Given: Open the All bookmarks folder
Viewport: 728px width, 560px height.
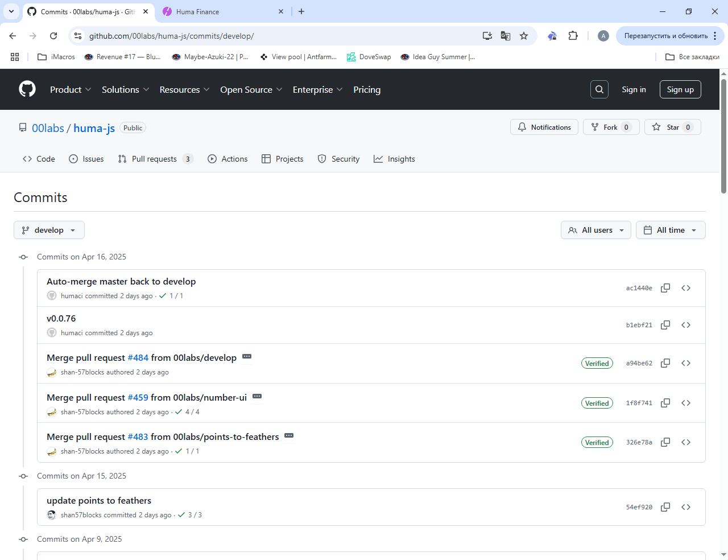Looking at the screenshot, I should click(692, 57).
